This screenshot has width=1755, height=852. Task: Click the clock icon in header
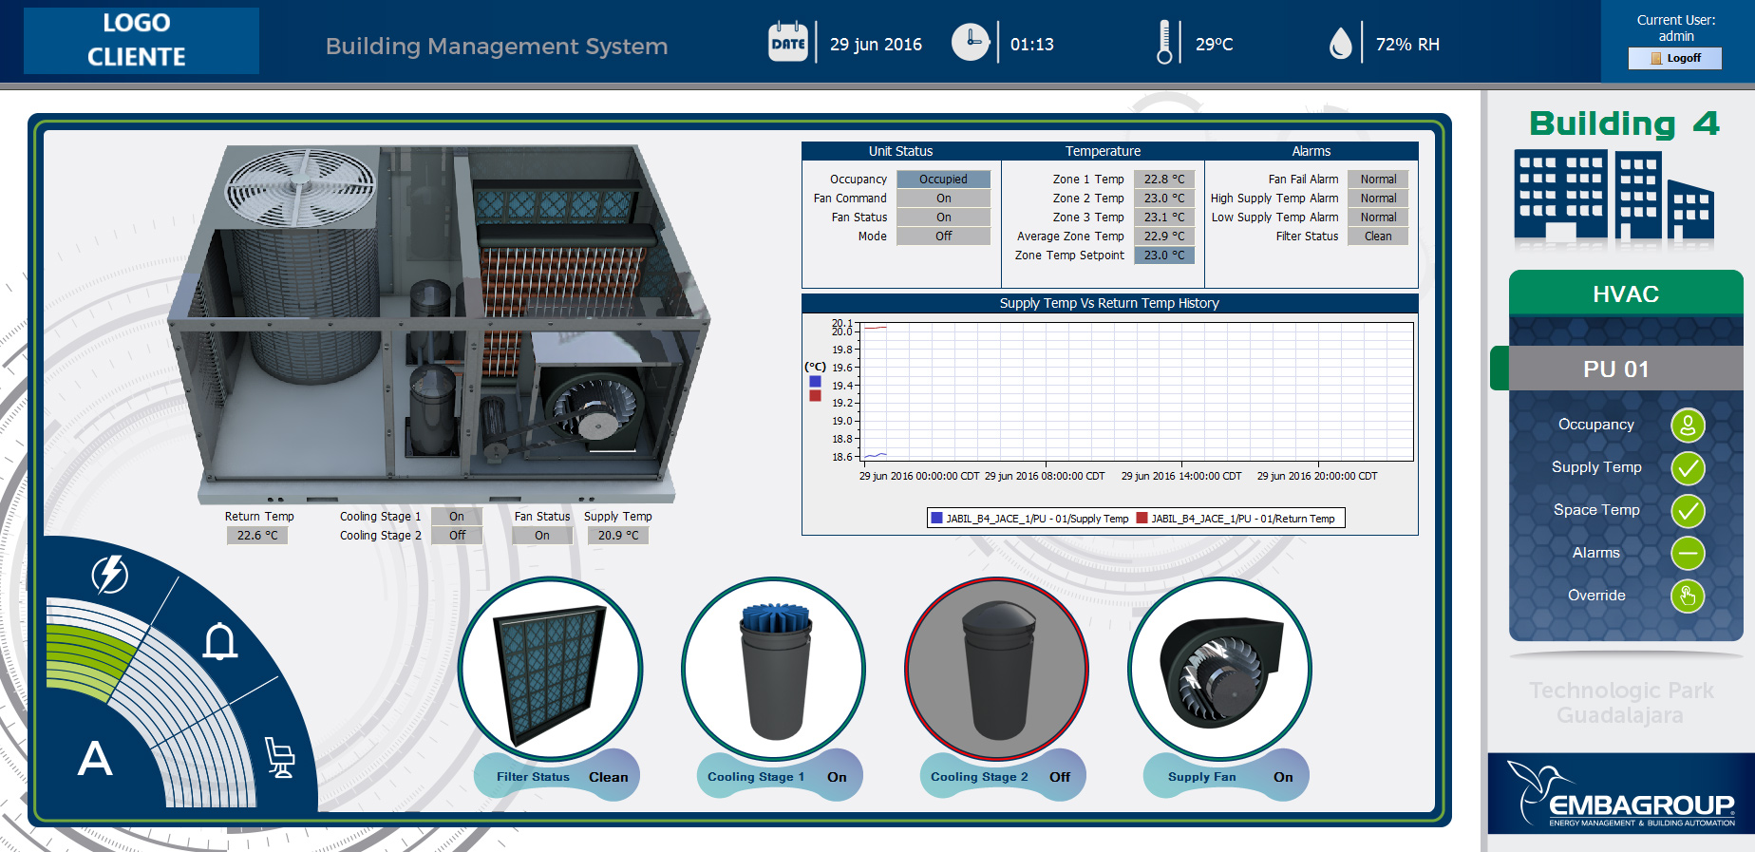click(971, 42)
